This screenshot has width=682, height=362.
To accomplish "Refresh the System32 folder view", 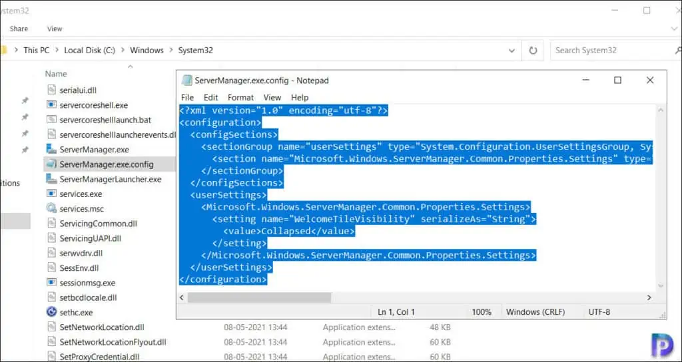I will (x=533, y=51).
